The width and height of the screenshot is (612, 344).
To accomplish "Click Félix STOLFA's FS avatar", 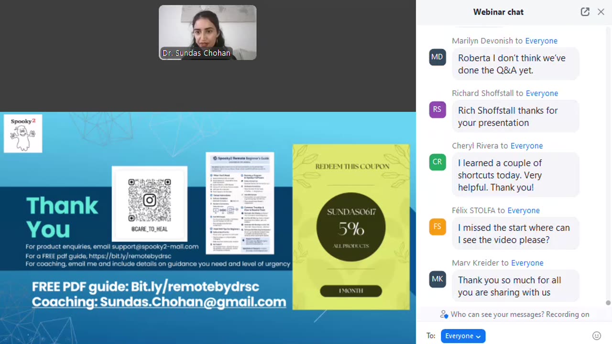I will [437, 226].
